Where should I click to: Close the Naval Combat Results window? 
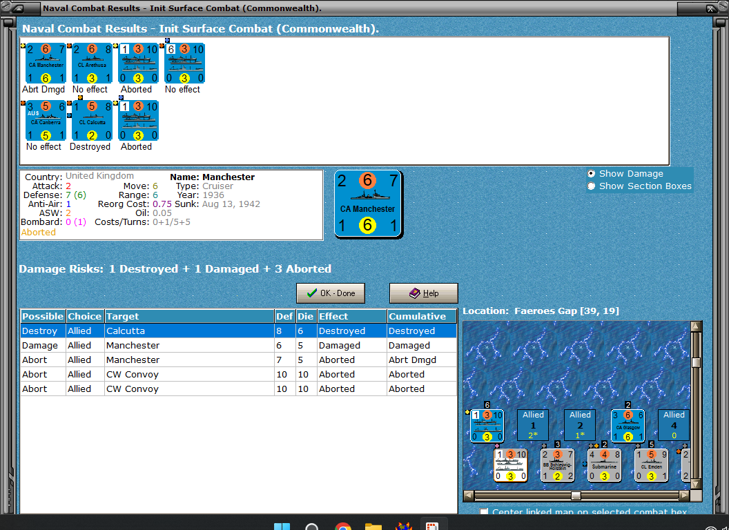pyautogui.click(x=710, y=8)
